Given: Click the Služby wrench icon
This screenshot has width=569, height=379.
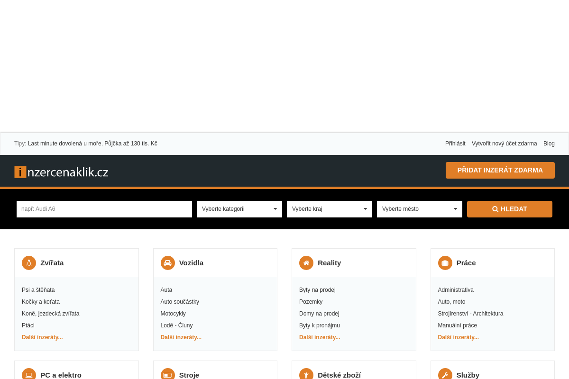Looking at the screenshot, I should coord(445,375).
